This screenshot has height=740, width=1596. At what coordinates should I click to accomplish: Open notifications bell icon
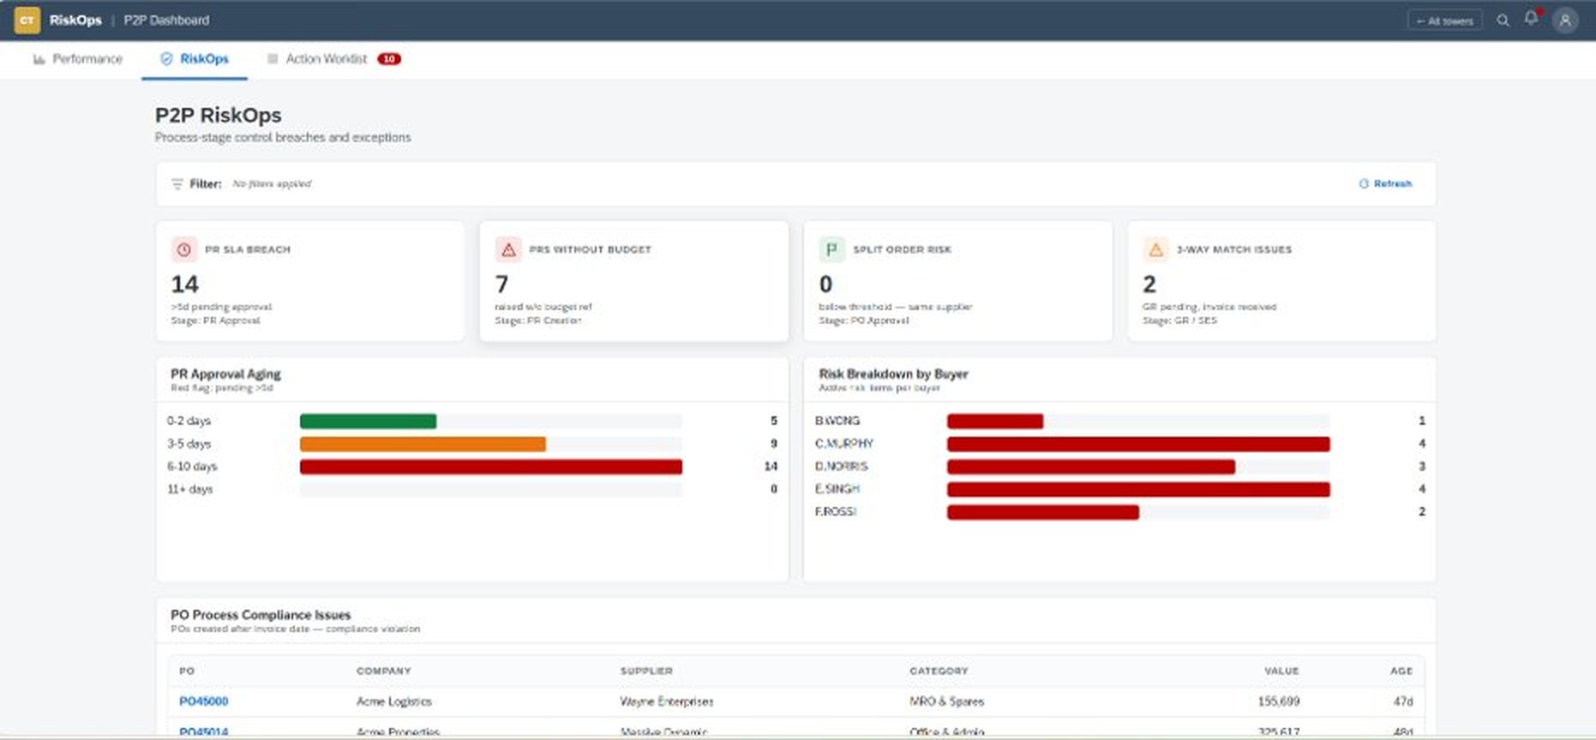pyautogui.click(x=1531, y=18)
